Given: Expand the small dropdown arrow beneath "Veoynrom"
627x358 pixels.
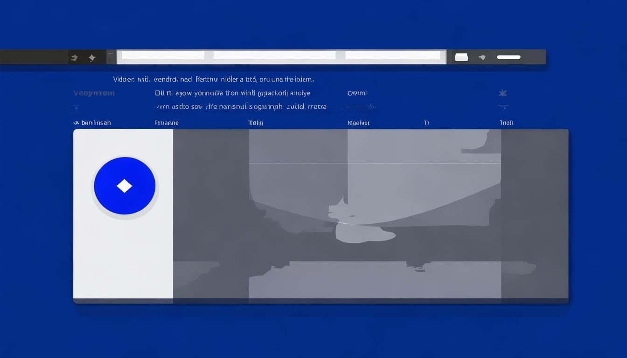Looking at the screenshot, I should 76,108.
